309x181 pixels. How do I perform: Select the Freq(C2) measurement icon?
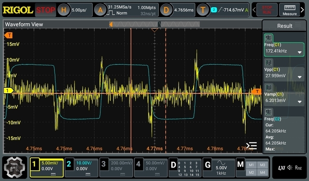[268, 112]
